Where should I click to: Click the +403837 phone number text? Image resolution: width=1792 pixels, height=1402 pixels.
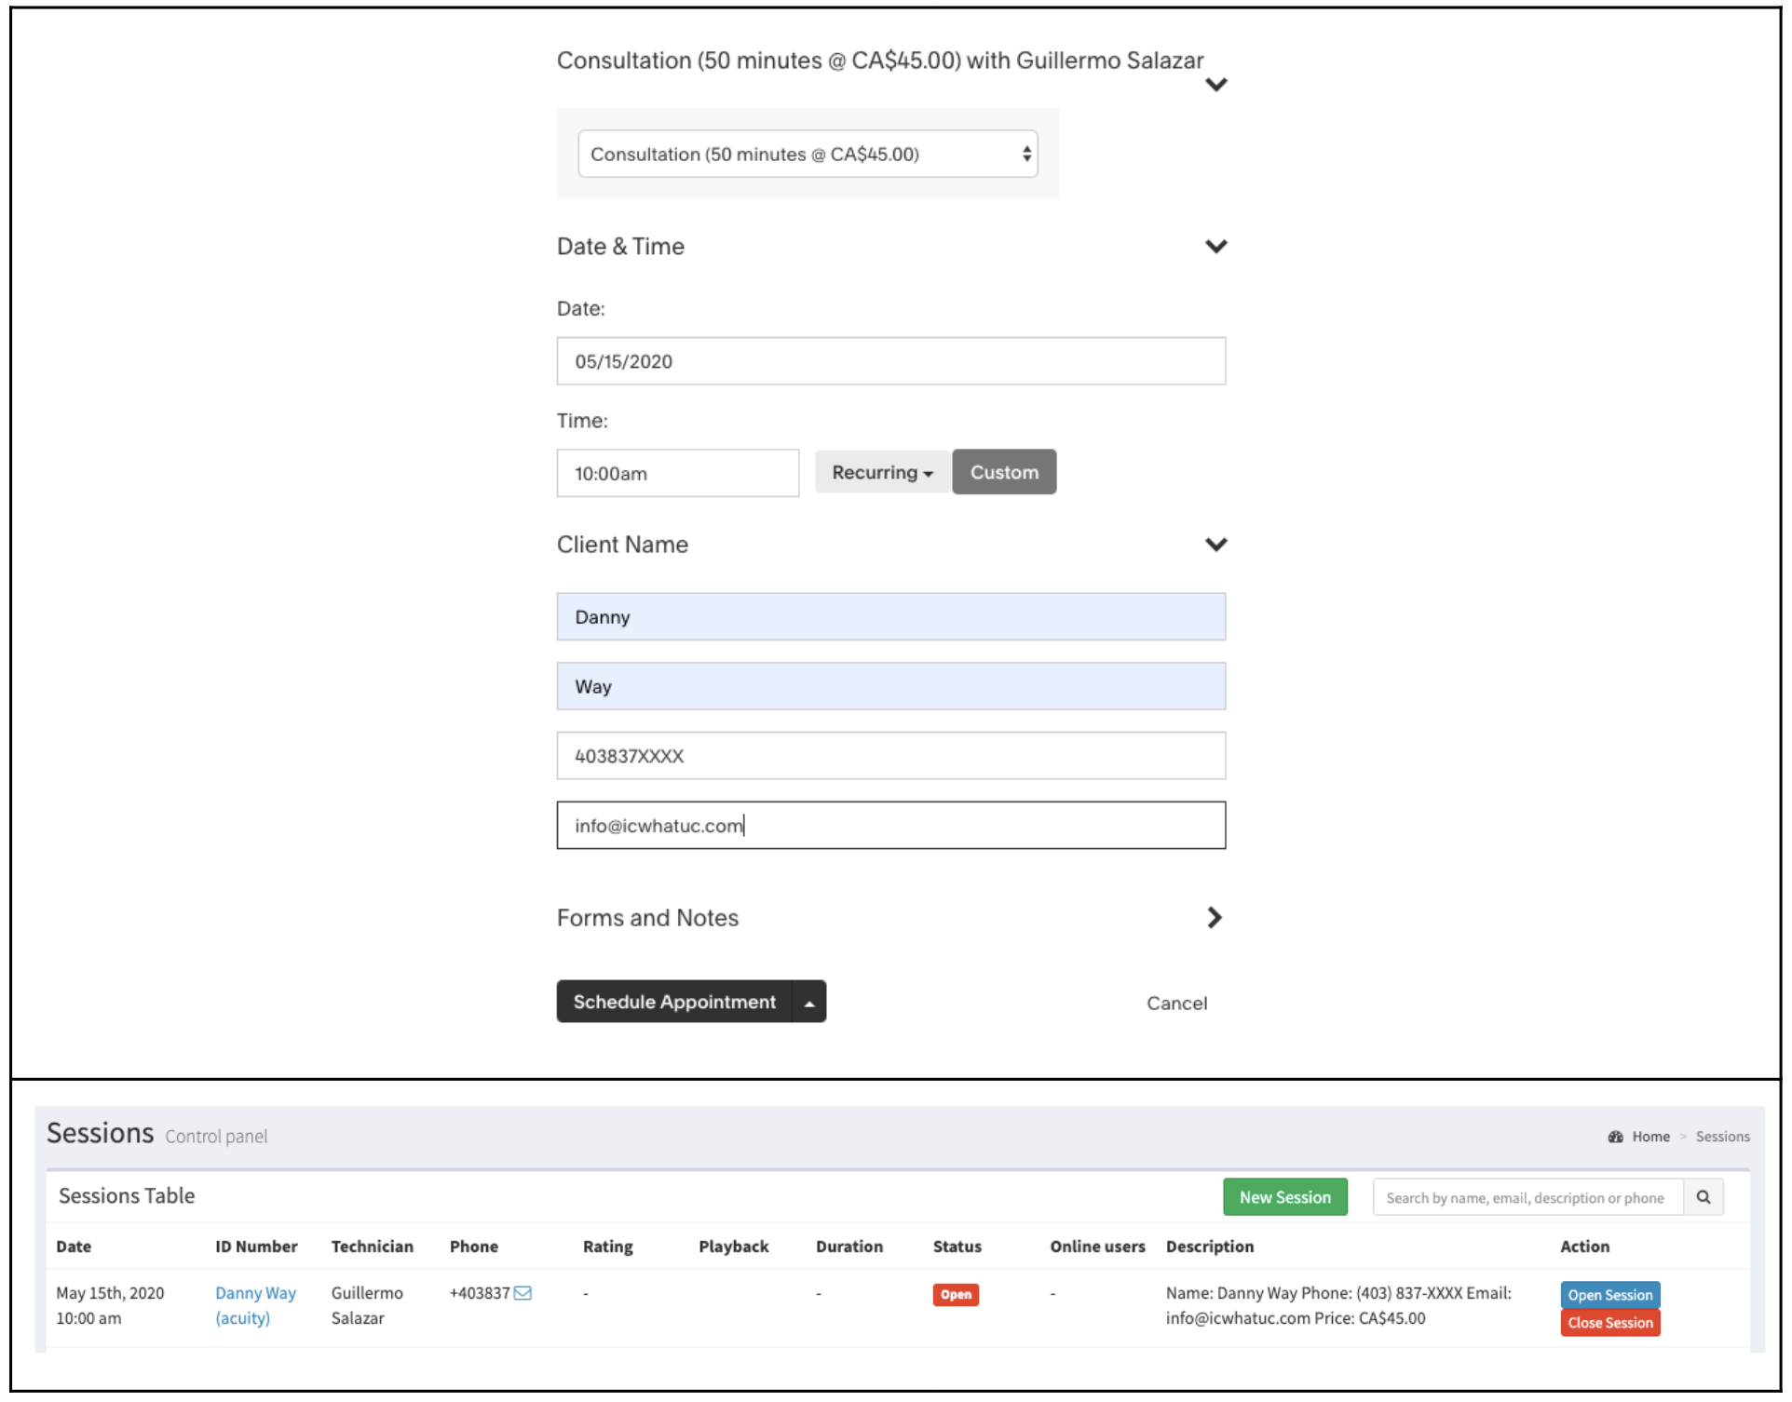(x=480, y=1293)
